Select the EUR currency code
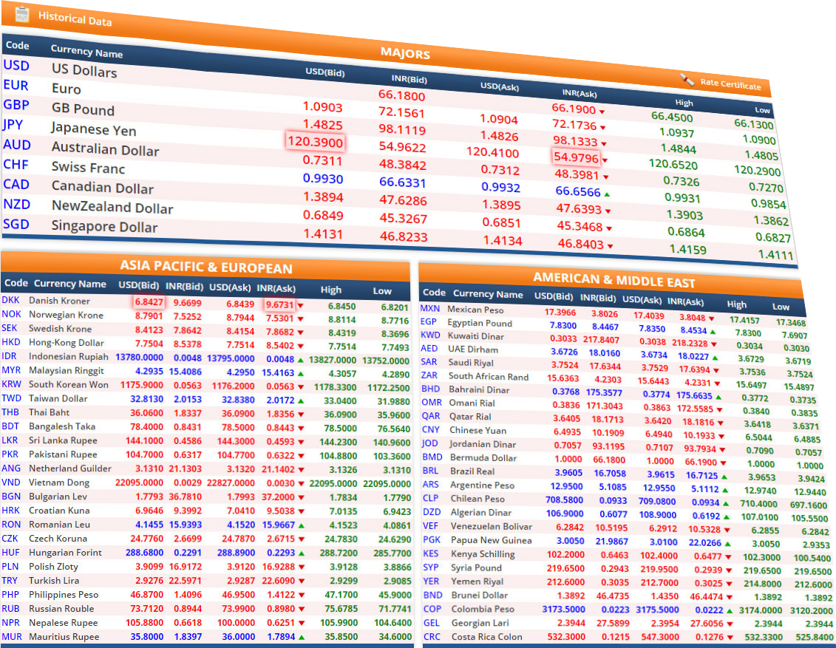 tap(16, 85)
